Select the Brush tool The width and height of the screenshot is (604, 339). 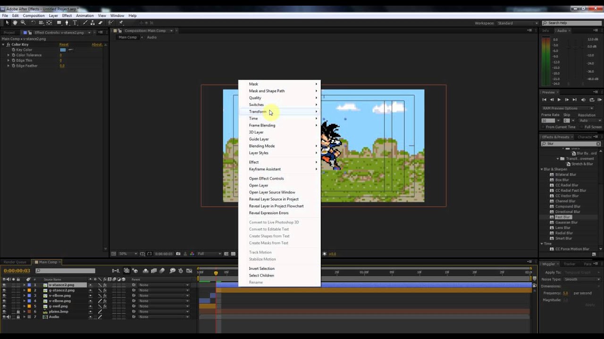[85, 23]
